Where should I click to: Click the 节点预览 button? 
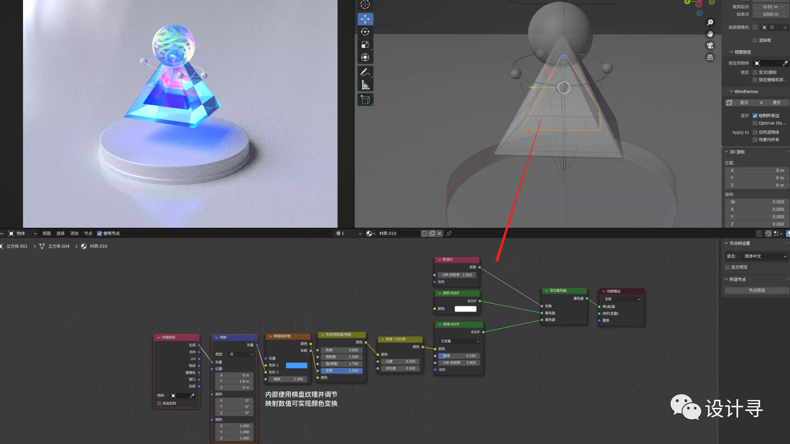pos(757,291)
